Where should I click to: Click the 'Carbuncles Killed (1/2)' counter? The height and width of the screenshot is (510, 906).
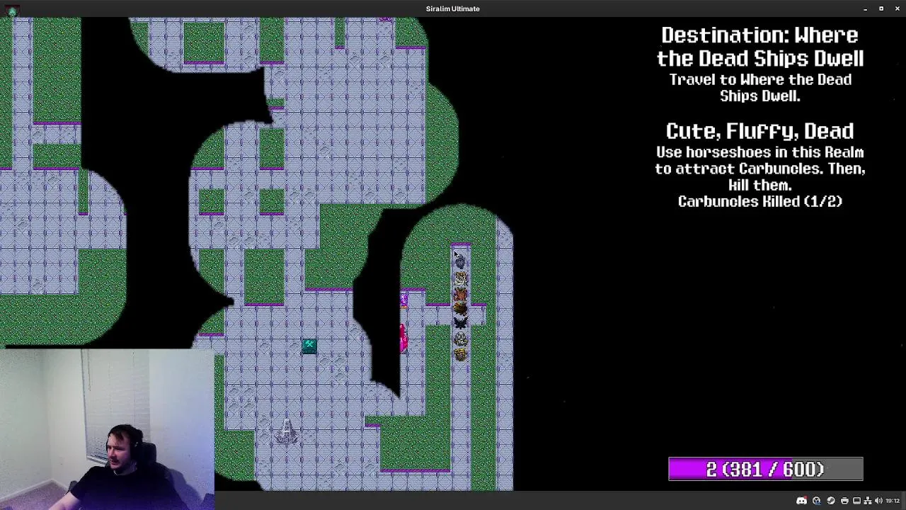pyautogui.click(x=760, y=202)
